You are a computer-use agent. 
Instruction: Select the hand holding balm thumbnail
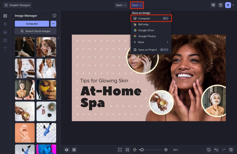(25, 111)
